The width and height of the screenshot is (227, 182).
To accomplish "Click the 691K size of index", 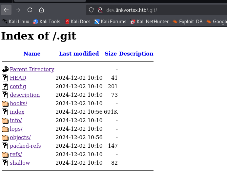I will click(111, 112).
